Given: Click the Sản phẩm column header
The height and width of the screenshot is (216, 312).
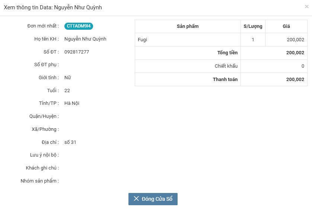Looking at the screenshot, I should 188,26.
